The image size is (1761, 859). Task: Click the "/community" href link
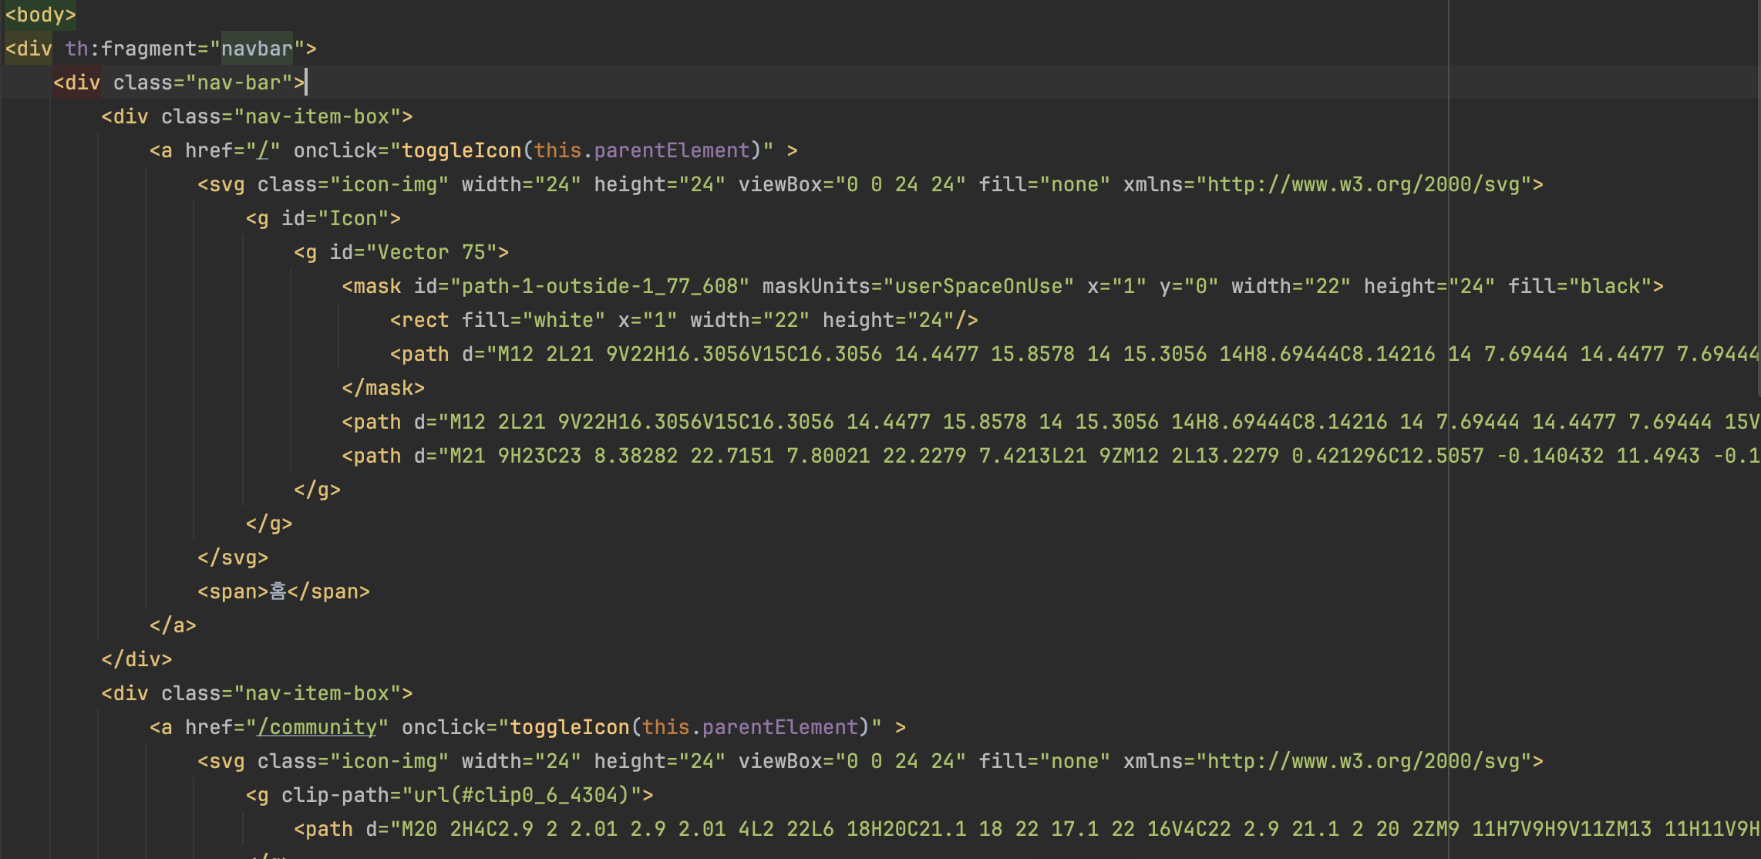(317, 727)
